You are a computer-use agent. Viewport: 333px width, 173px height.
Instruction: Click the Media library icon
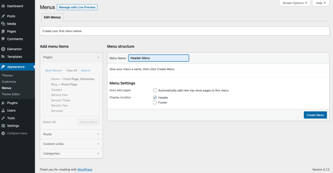3,24
